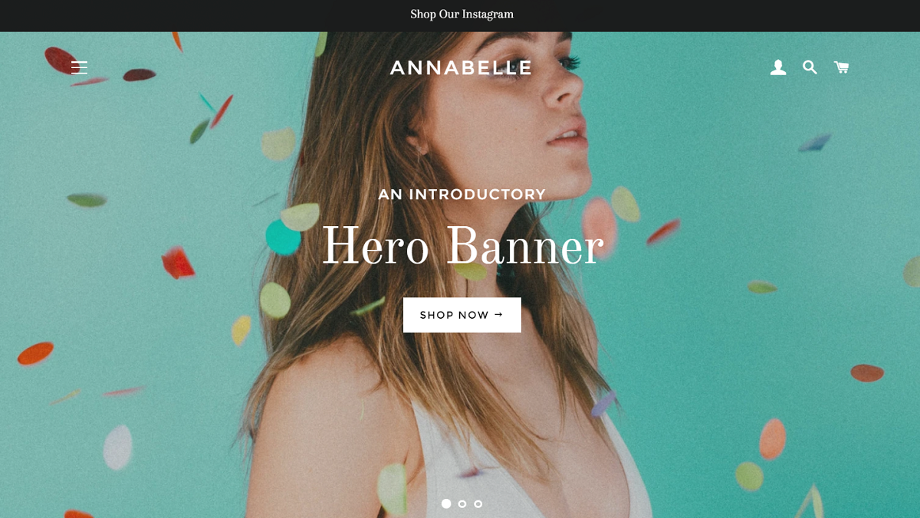This screenshot has width=920, height=518.
Task: Click the arrow inside Shop Now button
Action: click(x=498, y=314)
